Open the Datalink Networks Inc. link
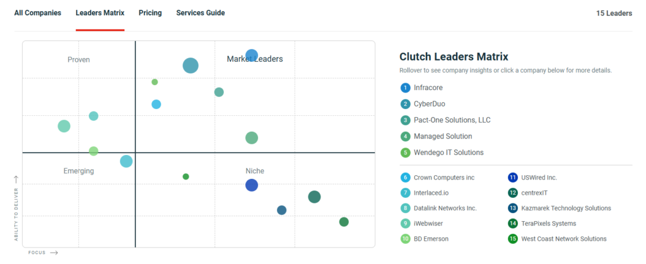This screenshot has height=264, width=646. [x=445, y=208]
